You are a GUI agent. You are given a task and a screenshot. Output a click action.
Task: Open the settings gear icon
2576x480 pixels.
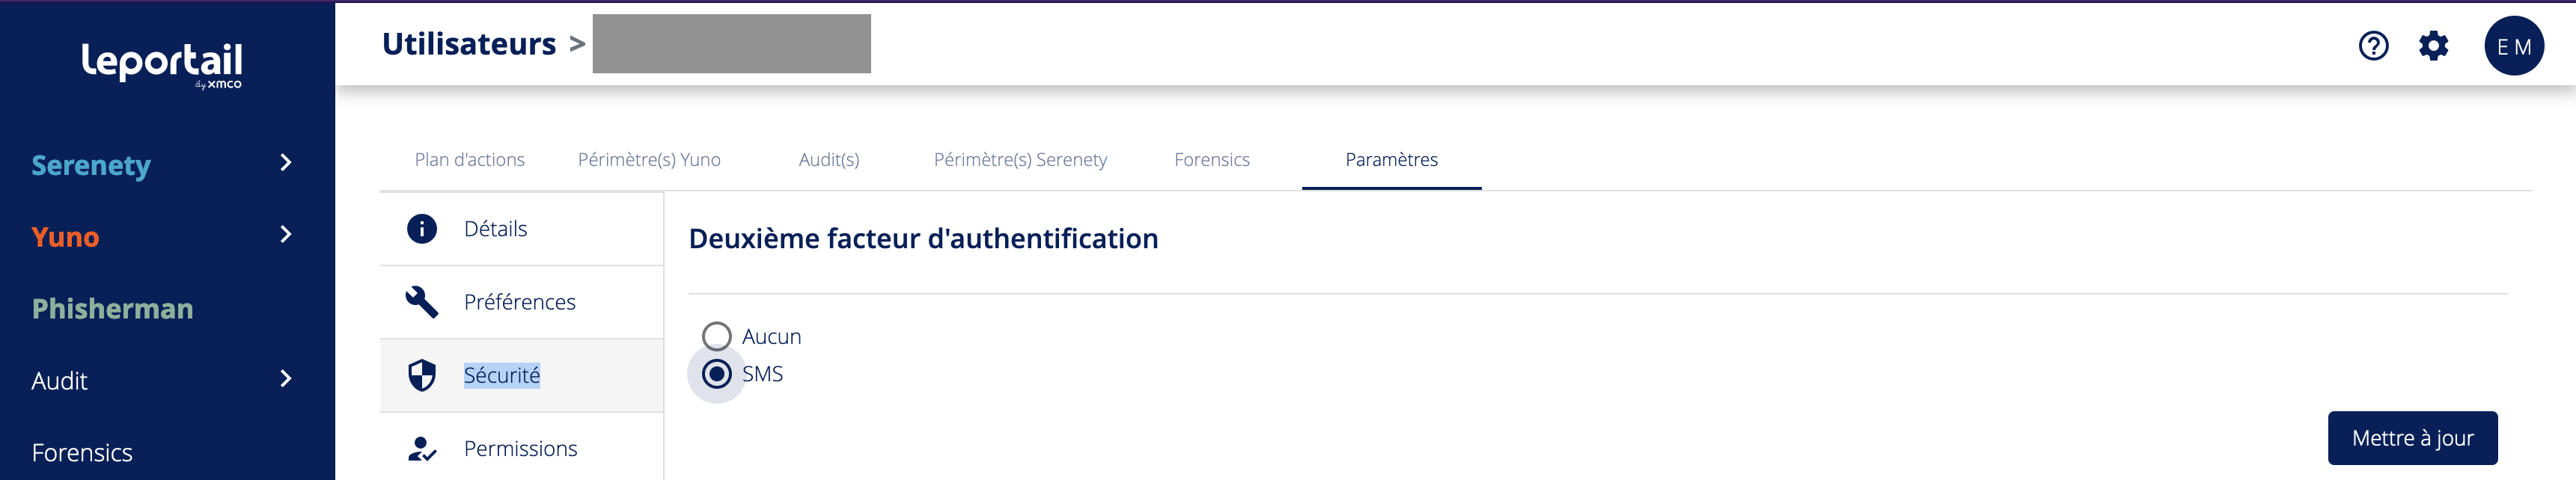click(2433, 46)
